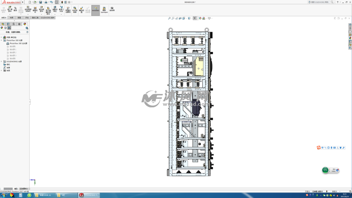The image size is (352, 198).
Task: Click Previous View icon
Action: point(176,18)
